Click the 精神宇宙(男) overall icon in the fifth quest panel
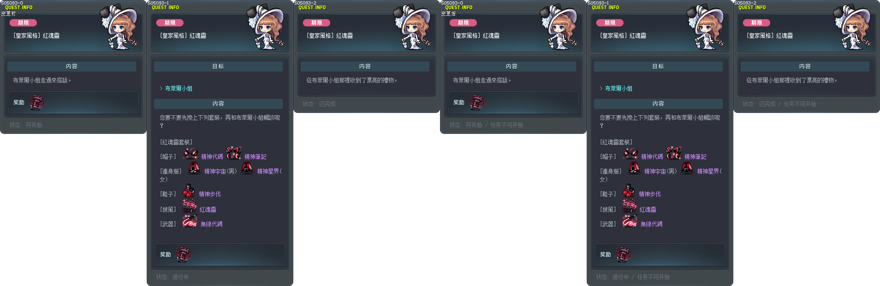Image resolution: width=880 pixels, height=286 pixels. pyautogui.click(x=634, y=169)
